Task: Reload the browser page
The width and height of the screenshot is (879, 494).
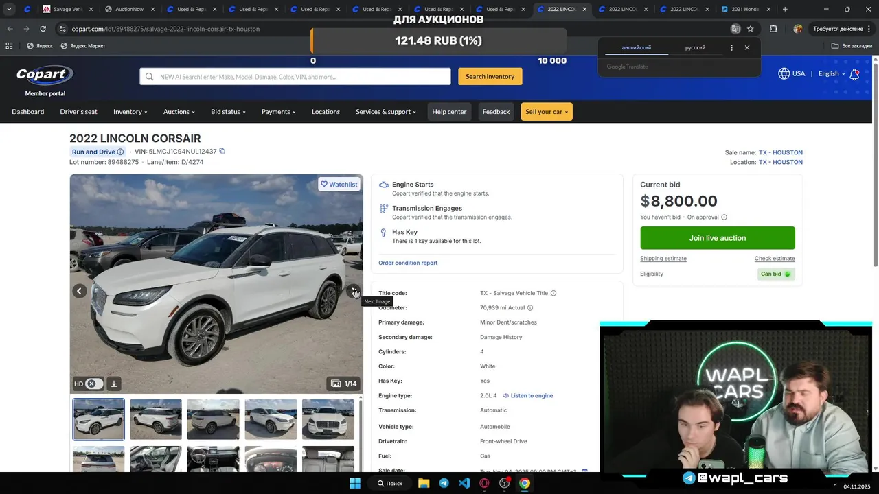Action: click(43, 29)
